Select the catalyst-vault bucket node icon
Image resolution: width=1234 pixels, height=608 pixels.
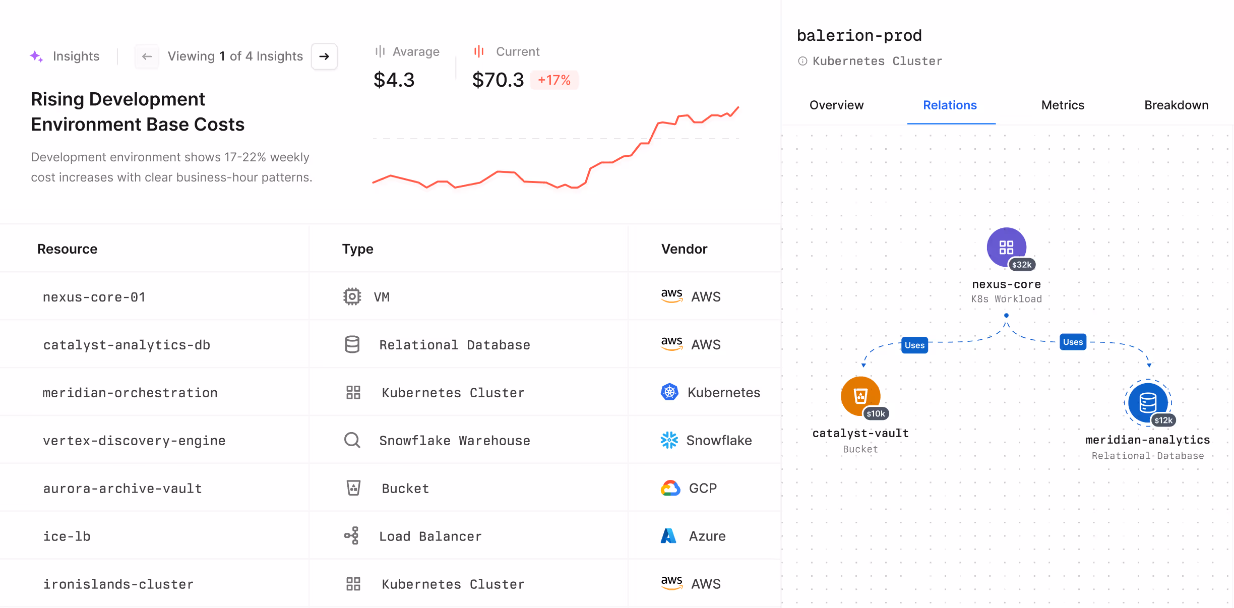pos(860,396)
